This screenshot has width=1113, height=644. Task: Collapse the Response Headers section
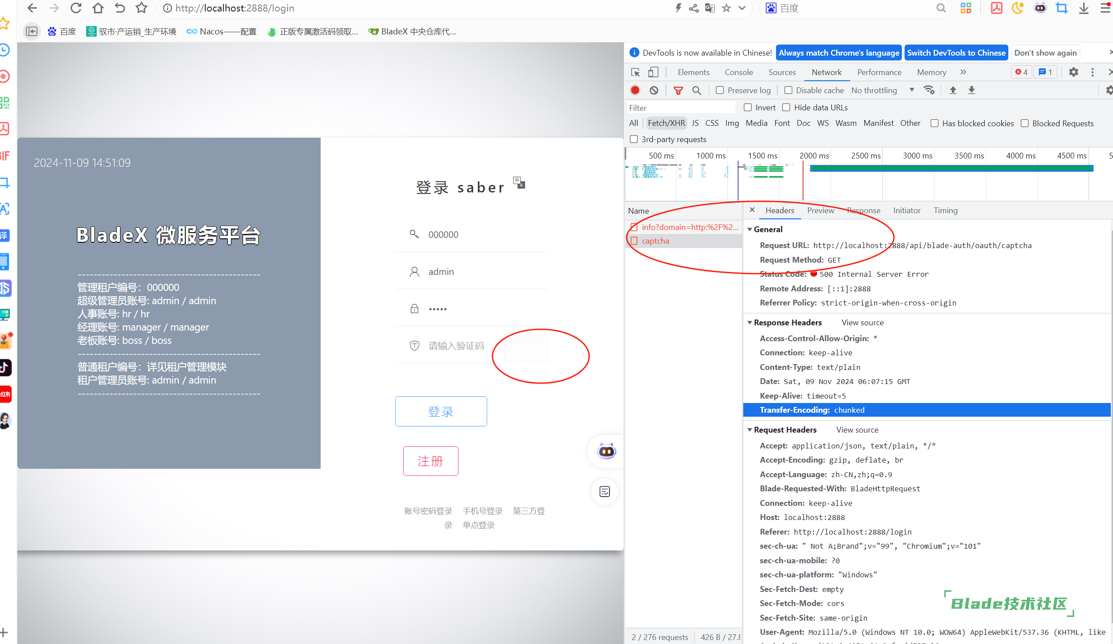pyautogui.click(x=750, y=323)
